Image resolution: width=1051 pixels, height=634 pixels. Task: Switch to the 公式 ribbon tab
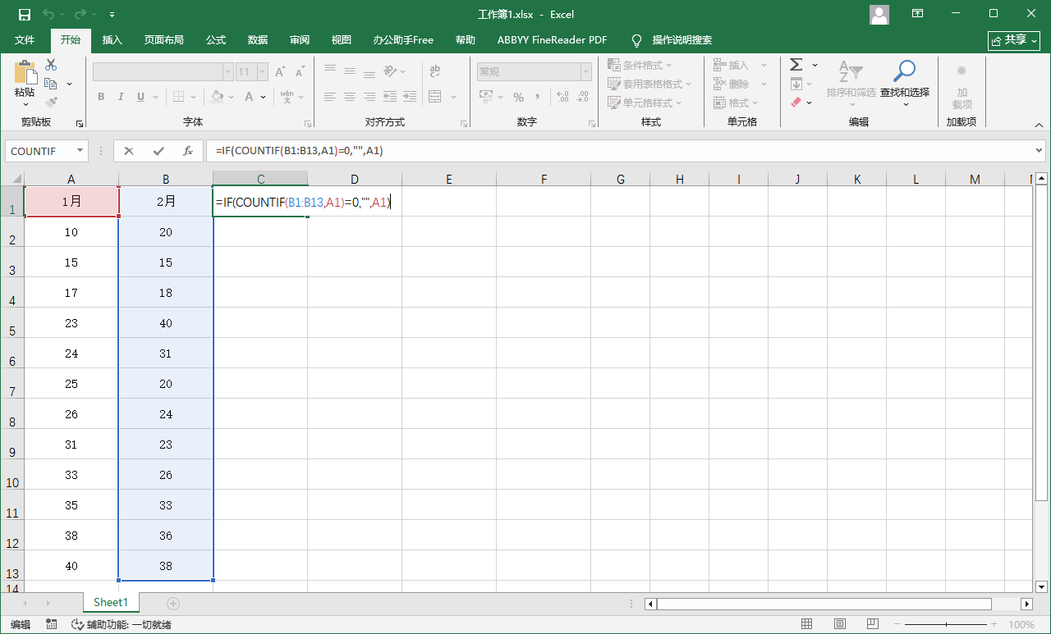[x=216, y=40]
